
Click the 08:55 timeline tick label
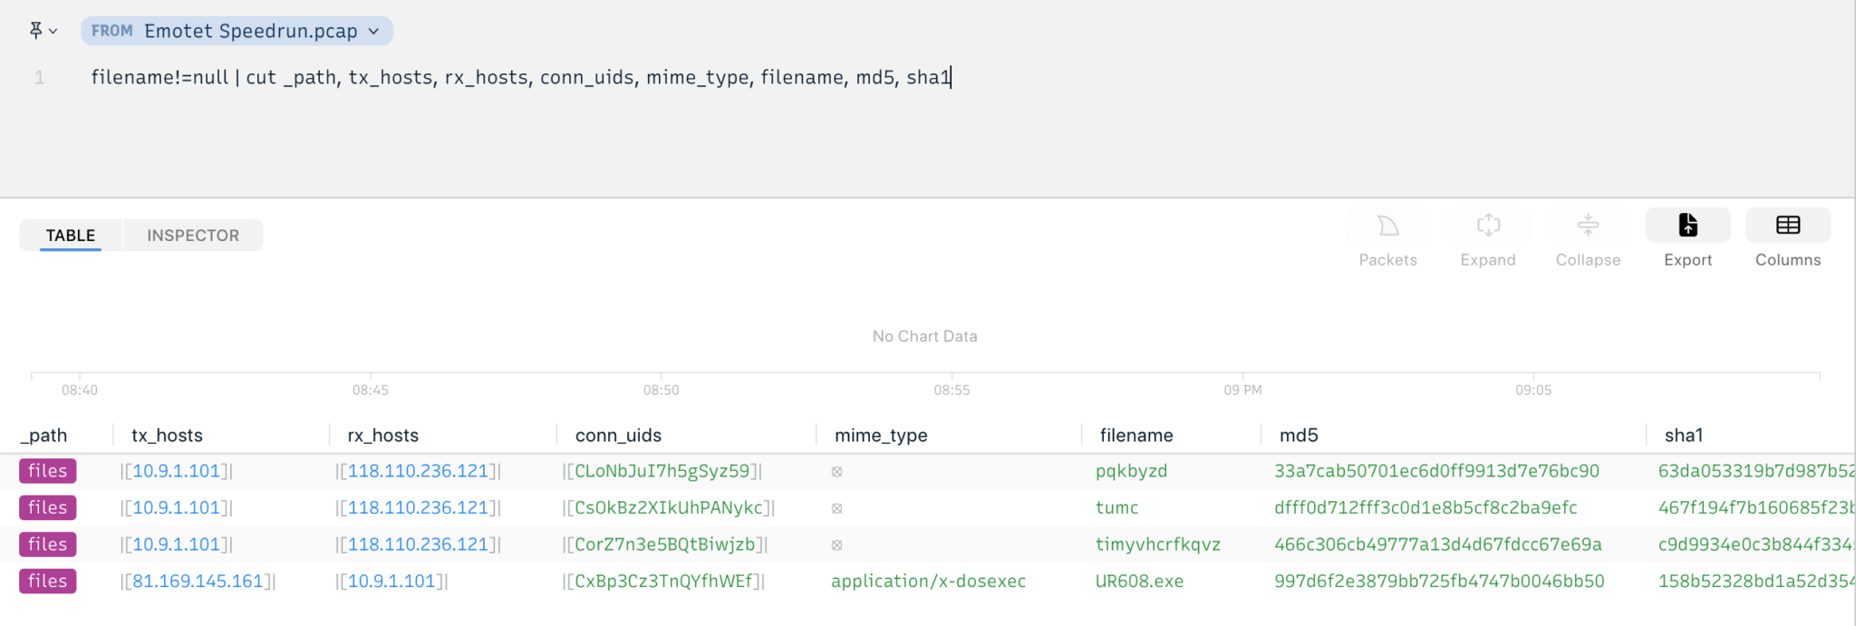(x=952, y=390)
